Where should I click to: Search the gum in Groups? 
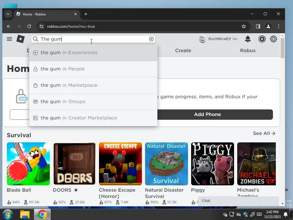[93, 101]
